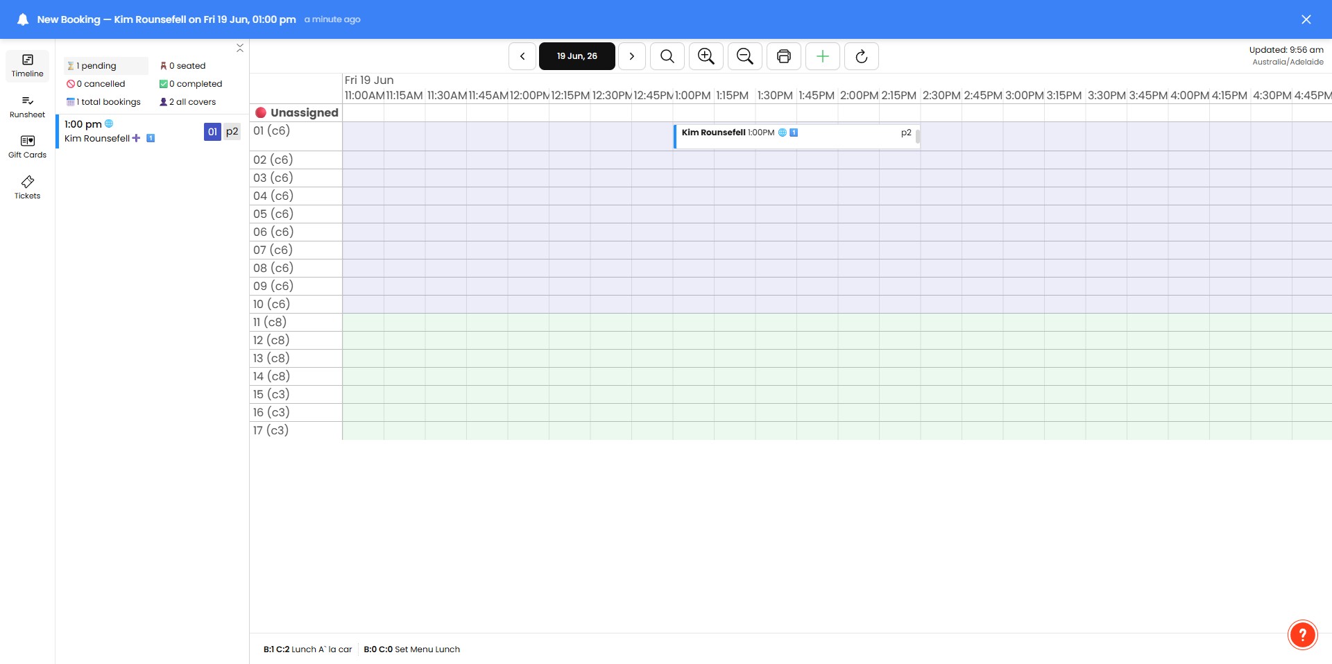Open Tickets section
Image resolution: width=1332 pixels, height=664 pixels.
(27, 188)
